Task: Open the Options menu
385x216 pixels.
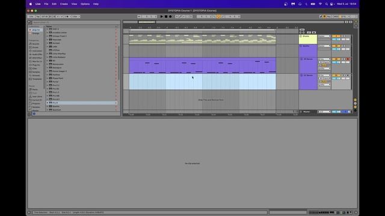Action: coord(85,4)
